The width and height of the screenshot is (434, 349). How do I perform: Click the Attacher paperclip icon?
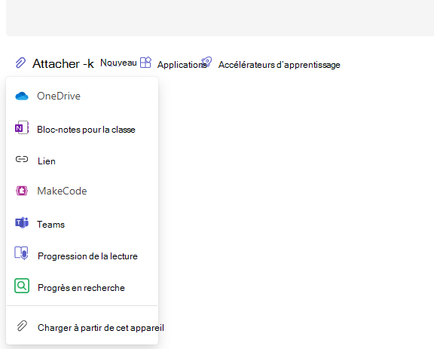[20, 63]
